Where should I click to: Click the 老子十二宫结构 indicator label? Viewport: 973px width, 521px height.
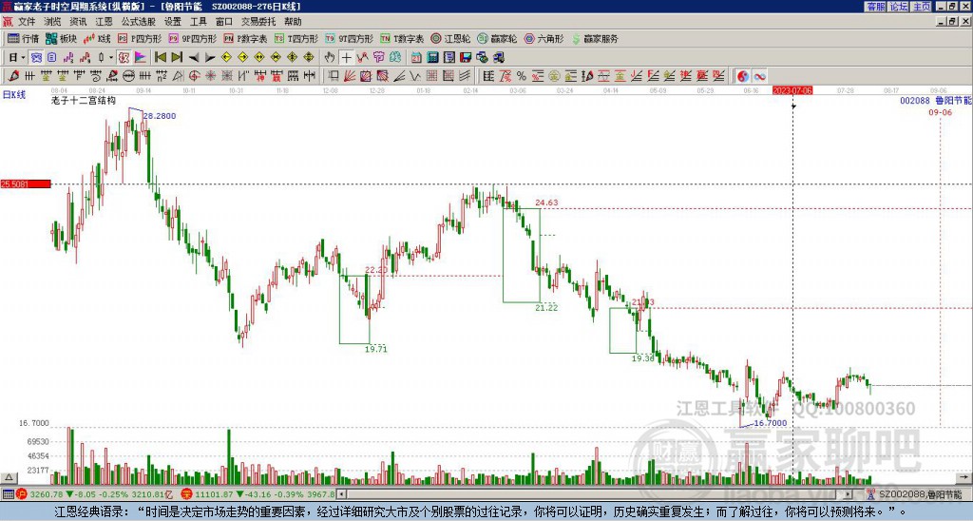84,100
